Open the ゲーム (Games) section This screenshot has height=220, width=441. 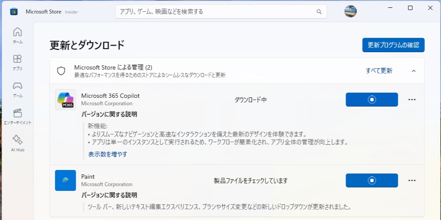pos(17,90)
